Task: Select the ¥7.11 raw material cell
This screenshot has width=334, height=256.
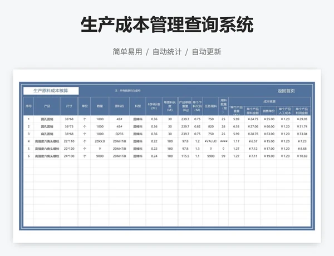Action: click(253, 156)
